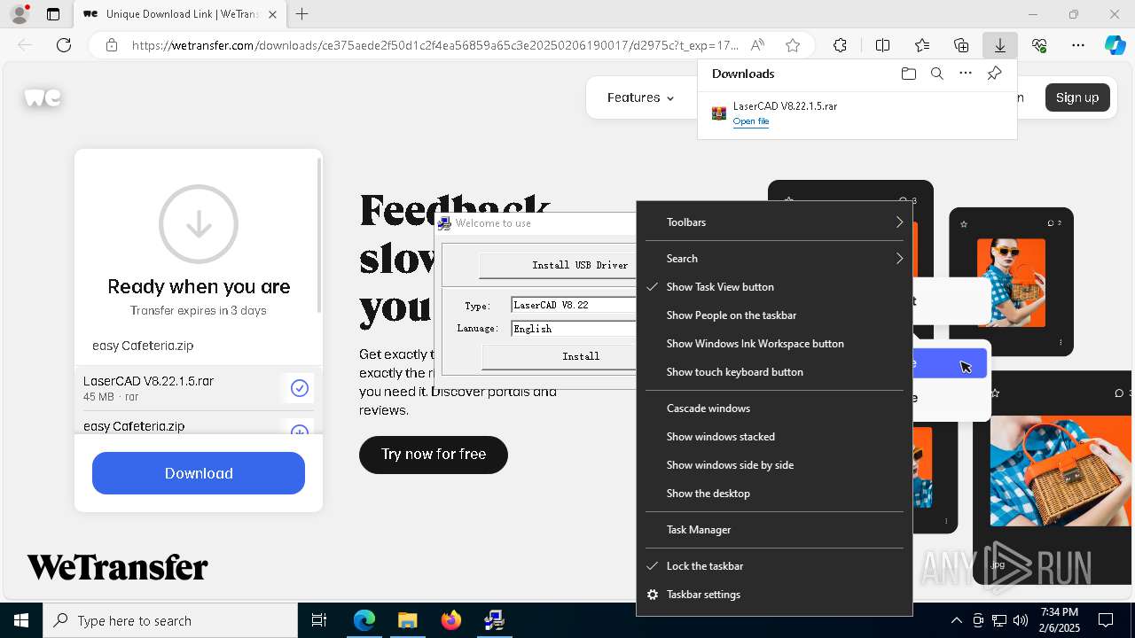
Task: Click the Downloads toolbar icon
Action: 1000,45
